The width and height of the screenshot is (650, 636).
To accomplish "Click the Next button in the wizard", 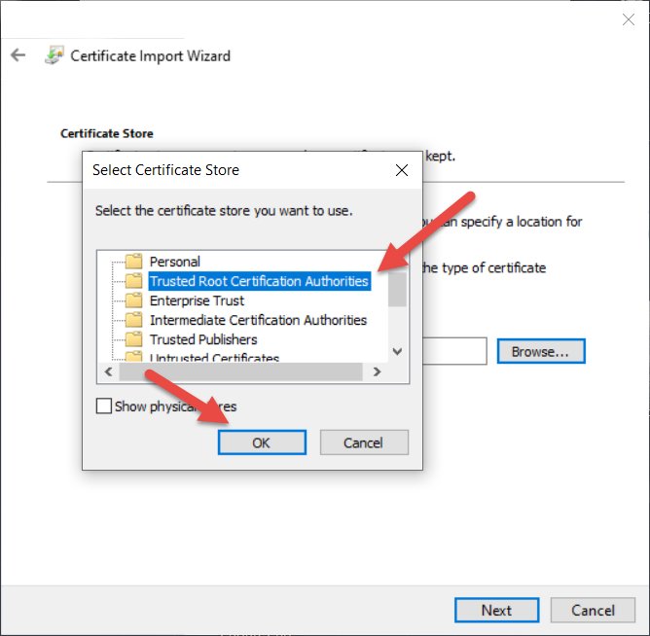I will click(496, 610).
